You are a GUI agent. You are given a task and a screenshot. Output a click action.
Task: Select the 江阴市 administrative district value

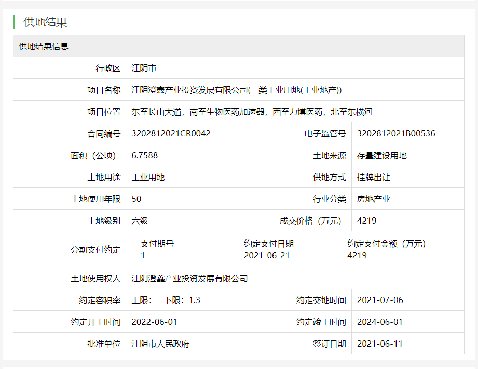tap(144, 68)
